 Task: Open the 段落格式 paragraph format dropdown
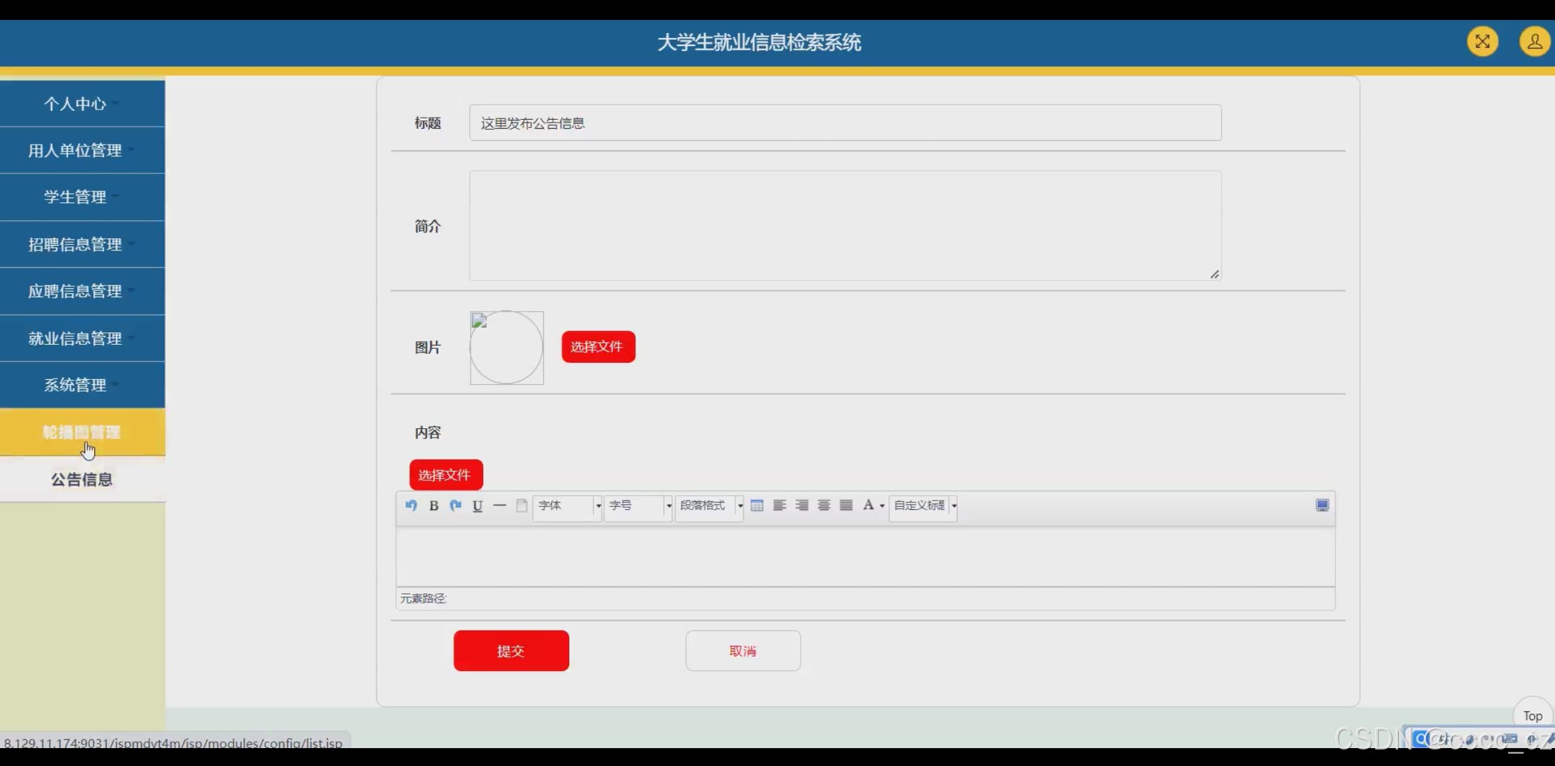pos(709,506)
